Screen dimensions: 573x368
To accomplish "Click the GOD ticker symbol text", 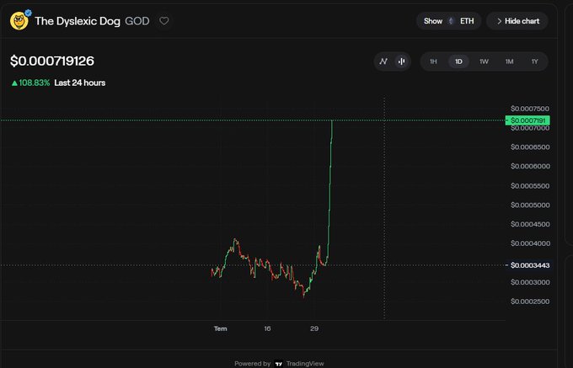I will click(137, 21).
